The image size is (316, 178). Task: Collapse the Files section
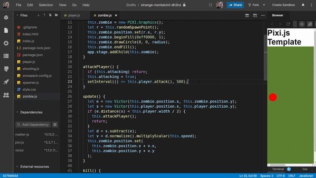tap(17, 15)
